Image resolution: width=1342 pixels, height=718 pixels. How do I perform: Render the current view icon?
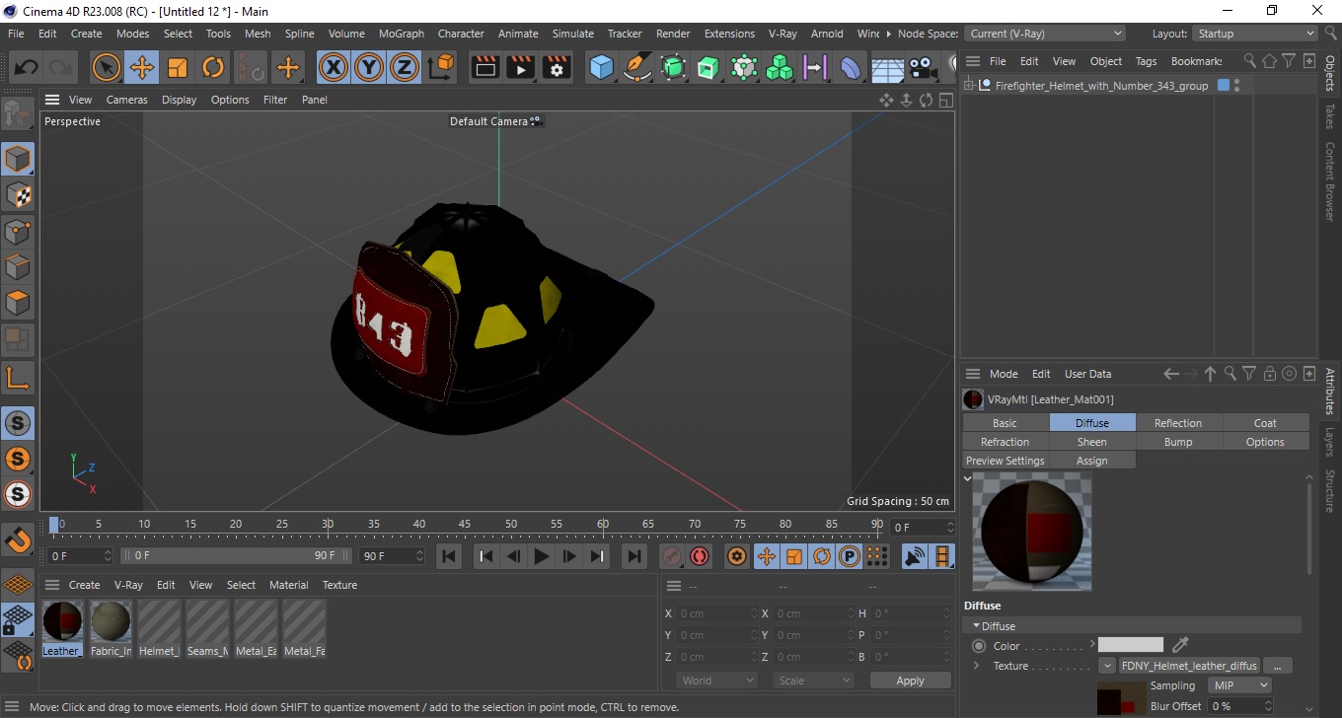click(485, 67)
